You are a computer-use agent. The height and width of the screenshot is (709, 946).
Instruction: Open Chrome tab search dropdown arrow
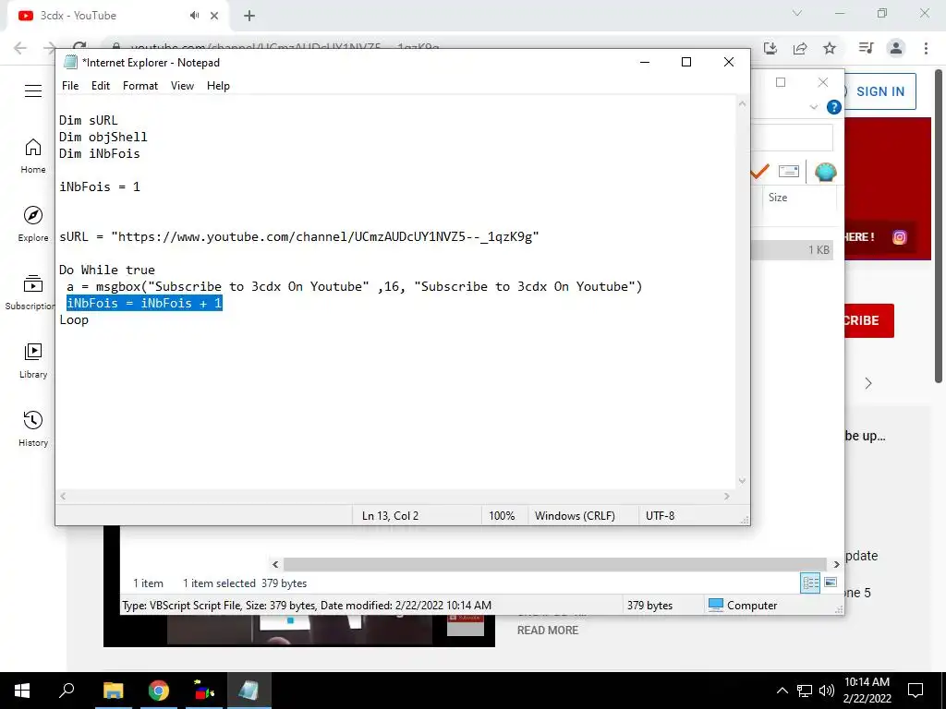pyautogui.click(x=797, y=13)
